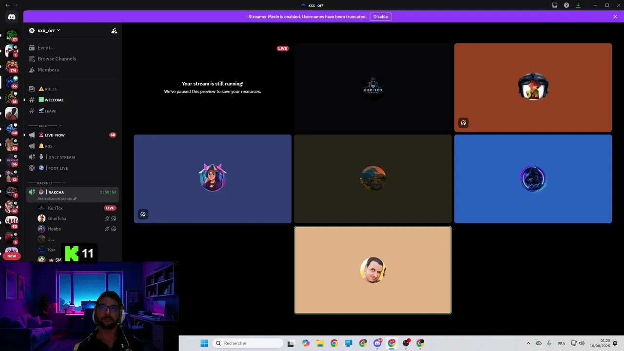Open the server with the 66 badge

pos(12,82)
